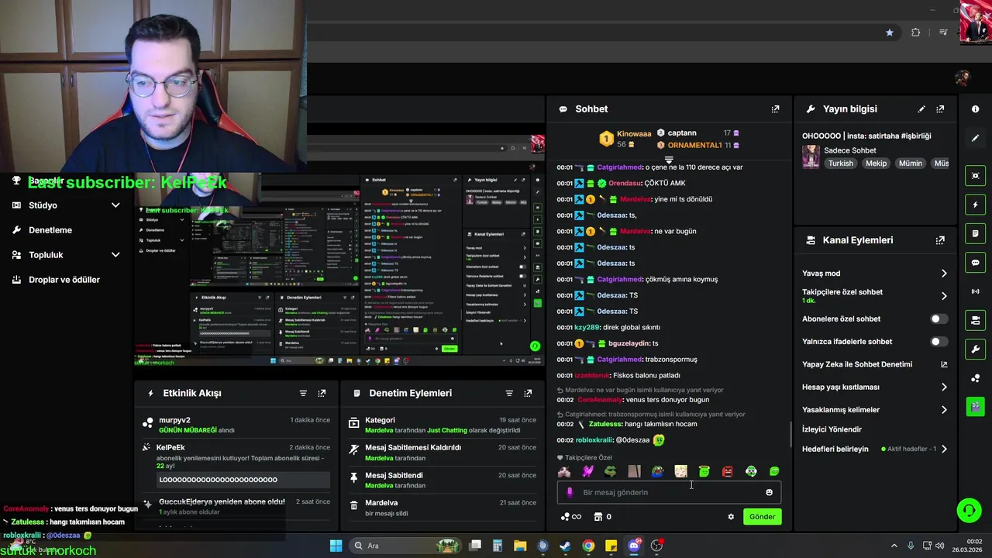The width and height of the screenshot is (992, 558).
Task: Click the three-dots bubbles sidebar icon
Action: [x=975, y=378]
